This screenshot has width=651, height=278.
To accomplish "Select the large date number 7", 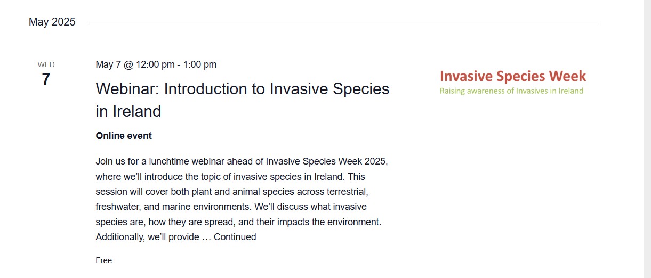I will point(46,79).
